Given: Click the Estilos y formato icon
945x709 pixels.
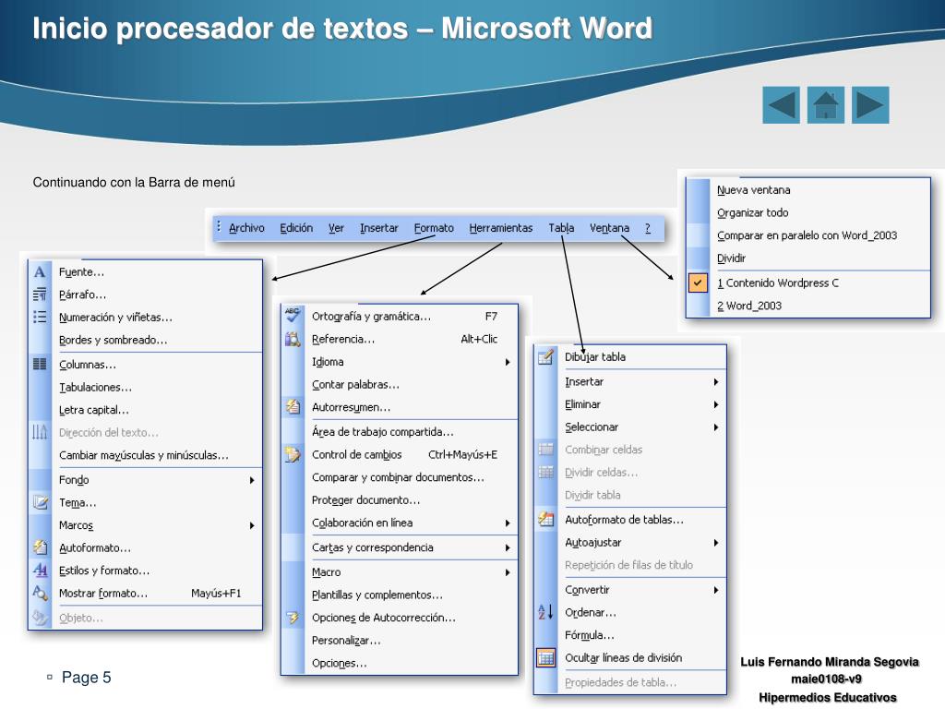Looking at the screenshot, I should (x=40, y=571).
